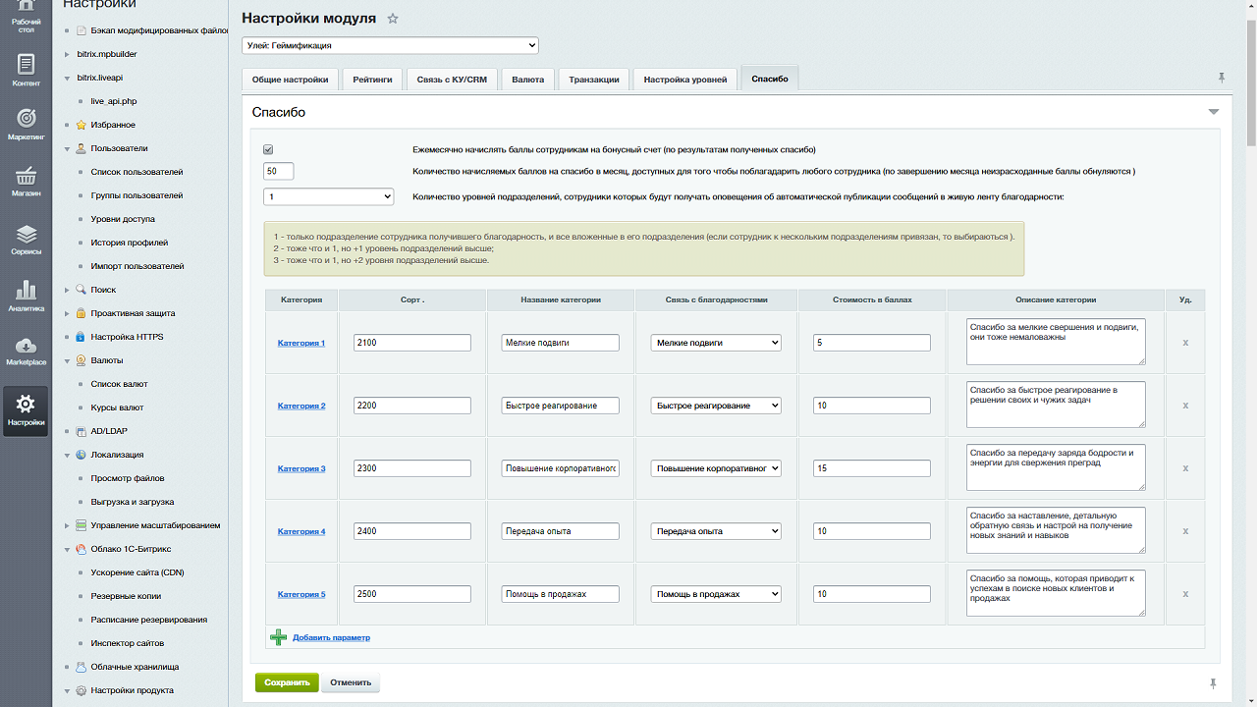1257x707 pixels.
Task: Expand the Пользователи tree node
Action: pyautogui.click(x=68, y=148)
